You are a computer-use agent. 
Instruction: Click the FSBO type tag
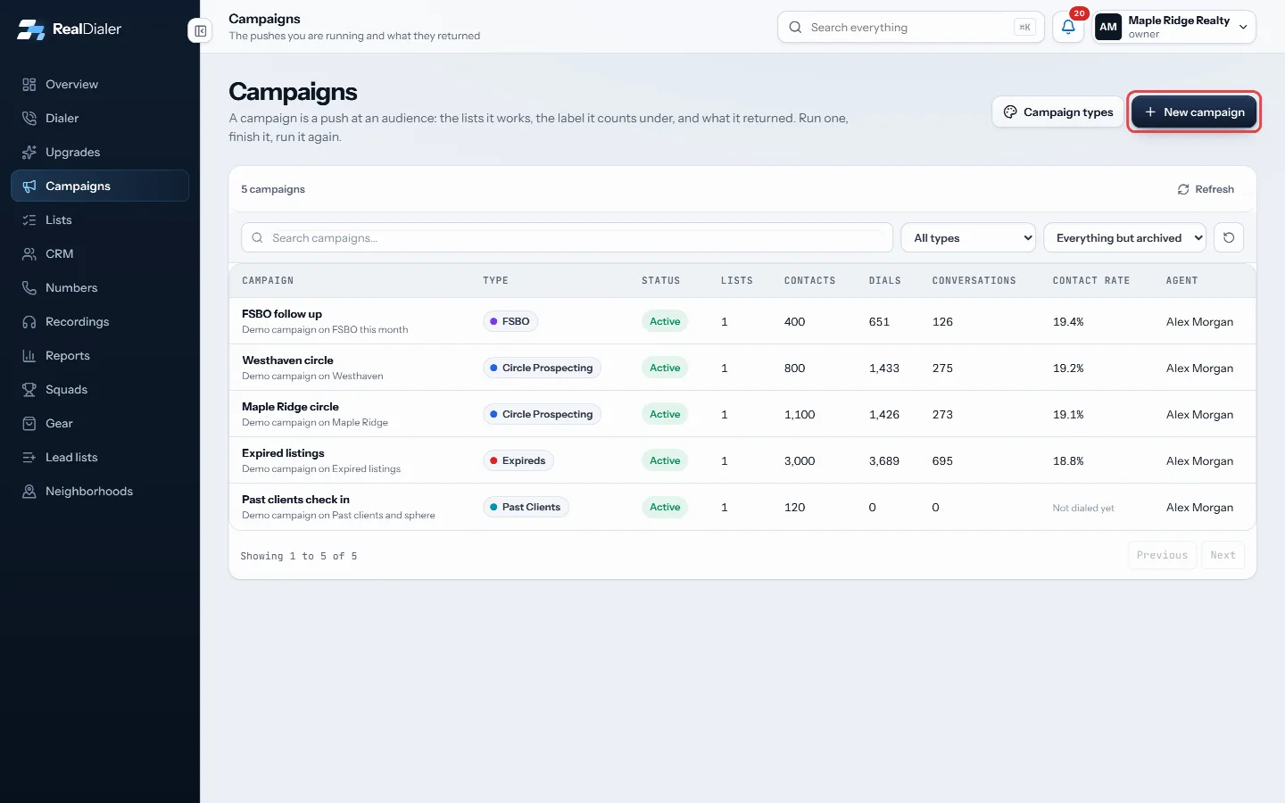pos(510,322)
